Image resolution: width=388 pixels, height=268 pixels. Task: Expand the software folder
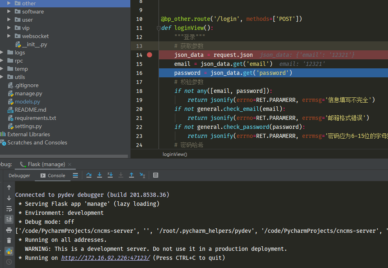click(x=9, y=11)
